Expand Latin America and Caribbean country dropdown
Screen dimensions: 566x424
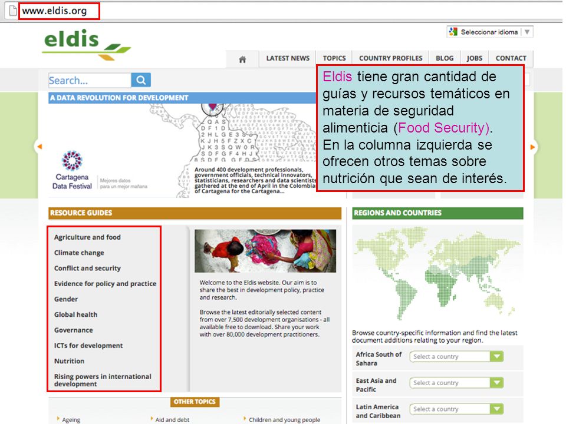(x=456, y=409)
